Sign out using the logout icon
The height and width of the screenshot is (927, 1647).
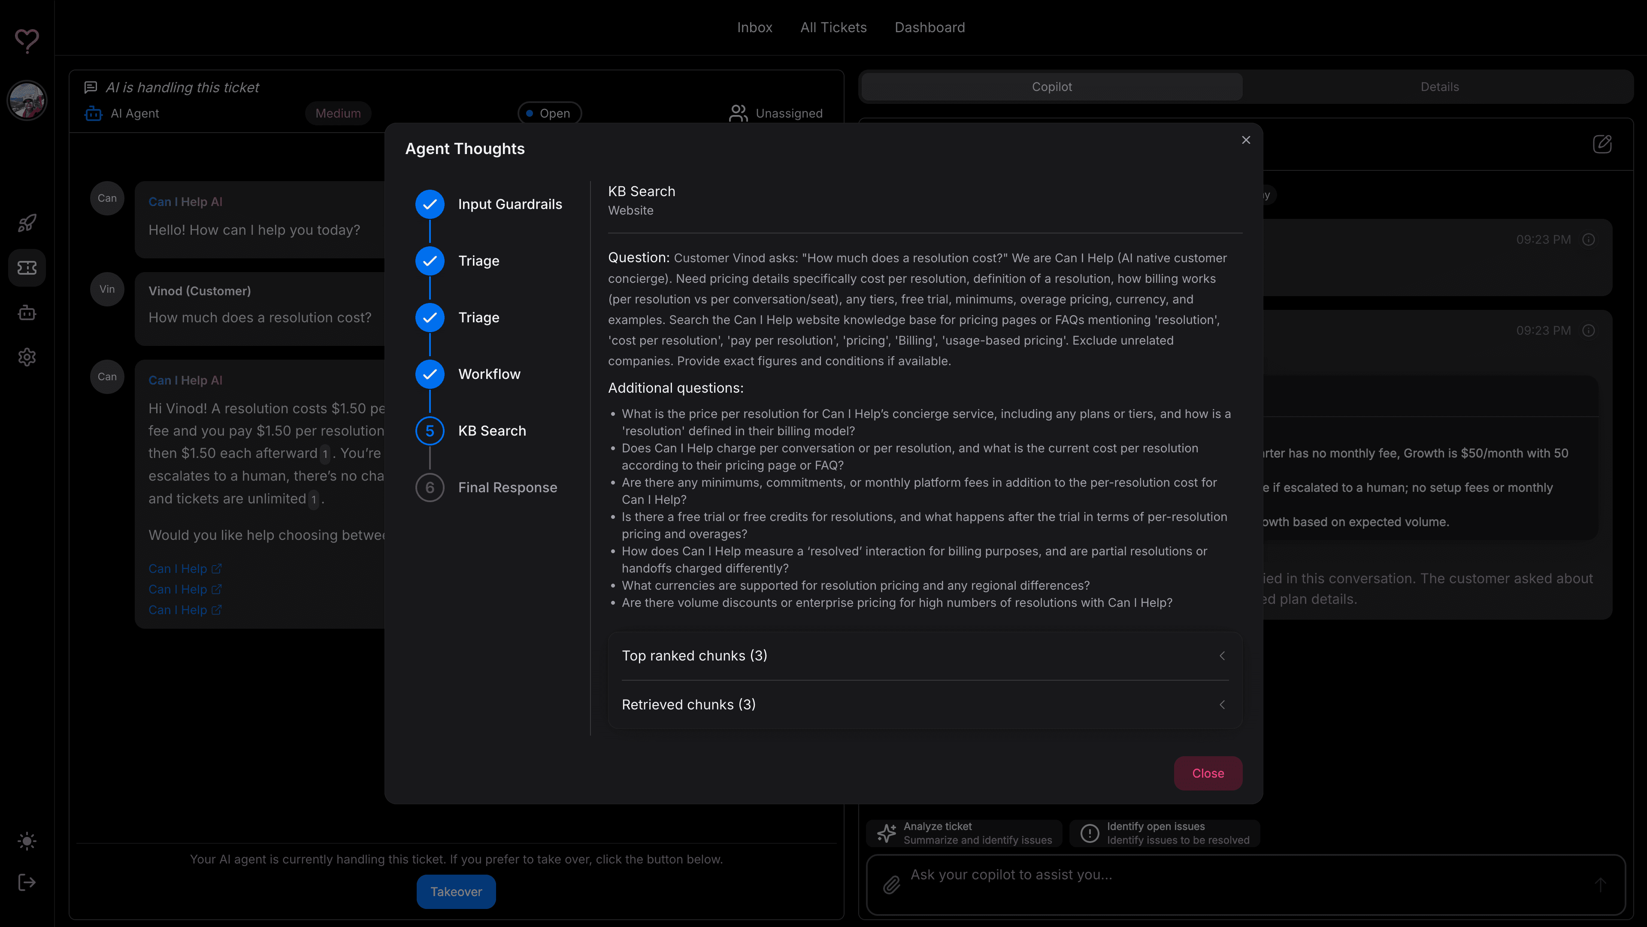pyautogui.click(x=27, y=883)
